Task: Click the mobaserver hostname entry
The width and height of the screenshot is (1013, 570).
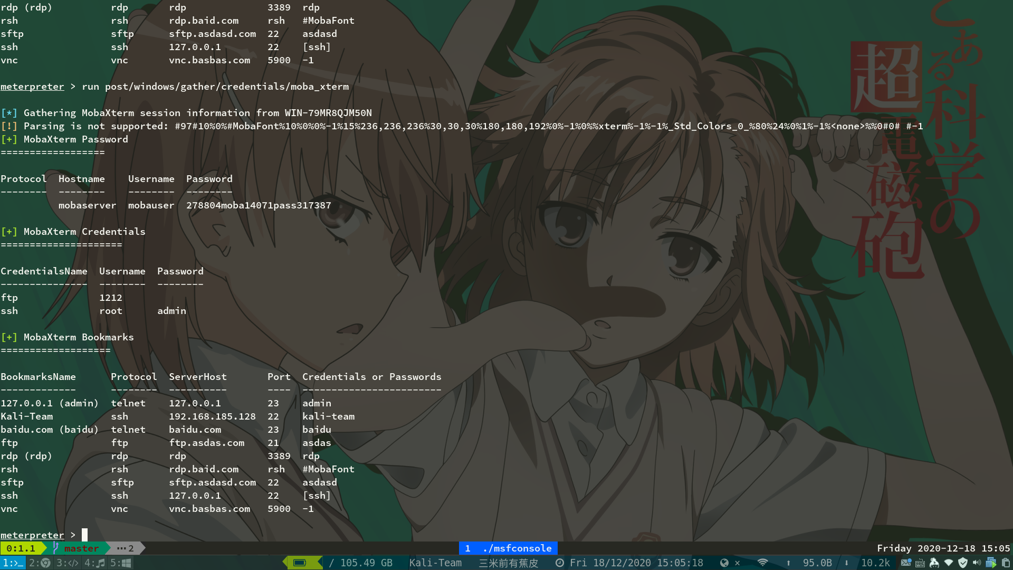Action: [88, 205]
